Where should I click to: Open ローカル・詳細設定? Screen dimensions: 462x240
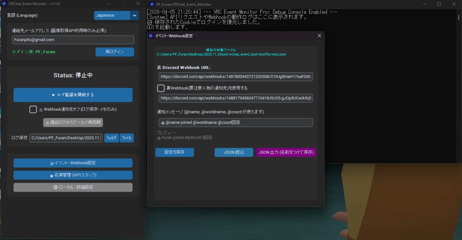pyautogui.click(x=73, y=187)
